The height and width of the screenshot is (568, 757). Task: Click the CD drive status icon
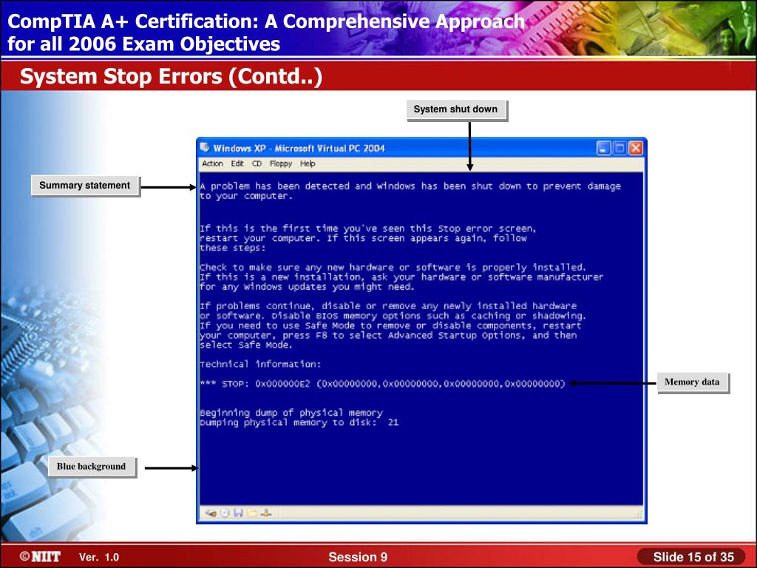[x=224, y=513]
